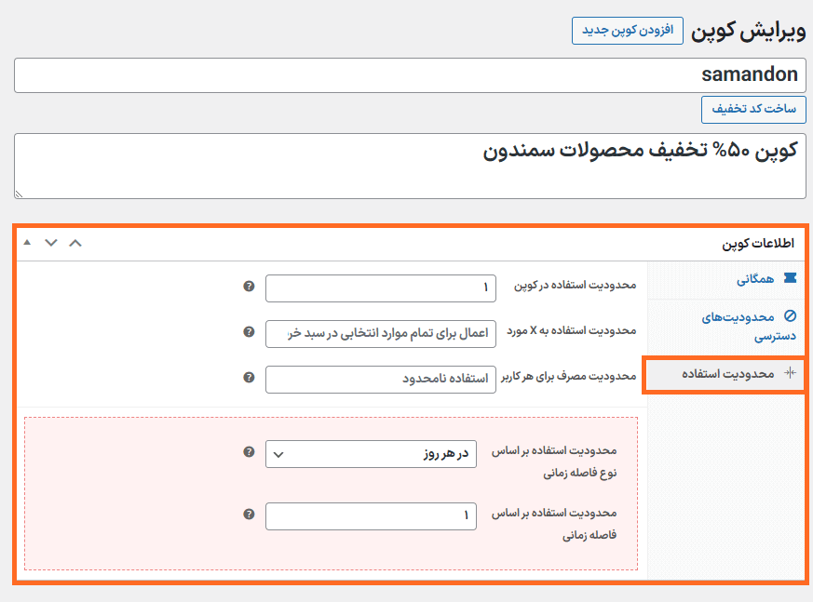Click help icon for محدودیت استفاده در کوپن
This screenshot has width=813, height=602.
249,287
